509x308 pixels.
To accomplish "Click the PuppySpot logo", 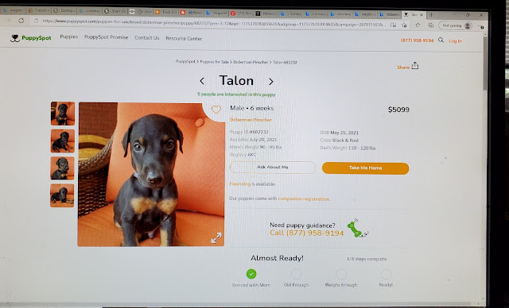I will (30, 38).
